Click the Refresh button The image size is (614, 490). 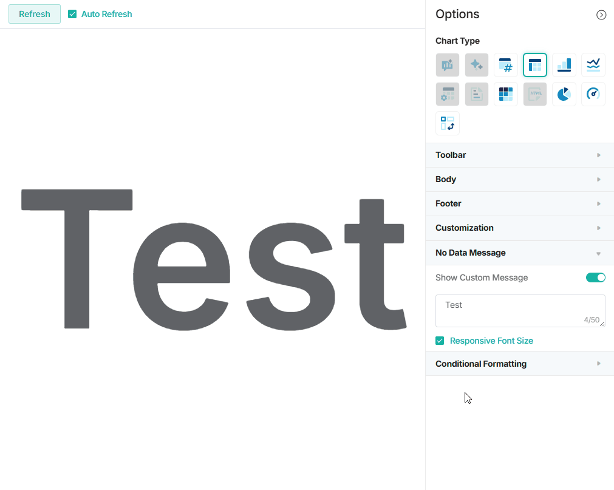[35, 14]
